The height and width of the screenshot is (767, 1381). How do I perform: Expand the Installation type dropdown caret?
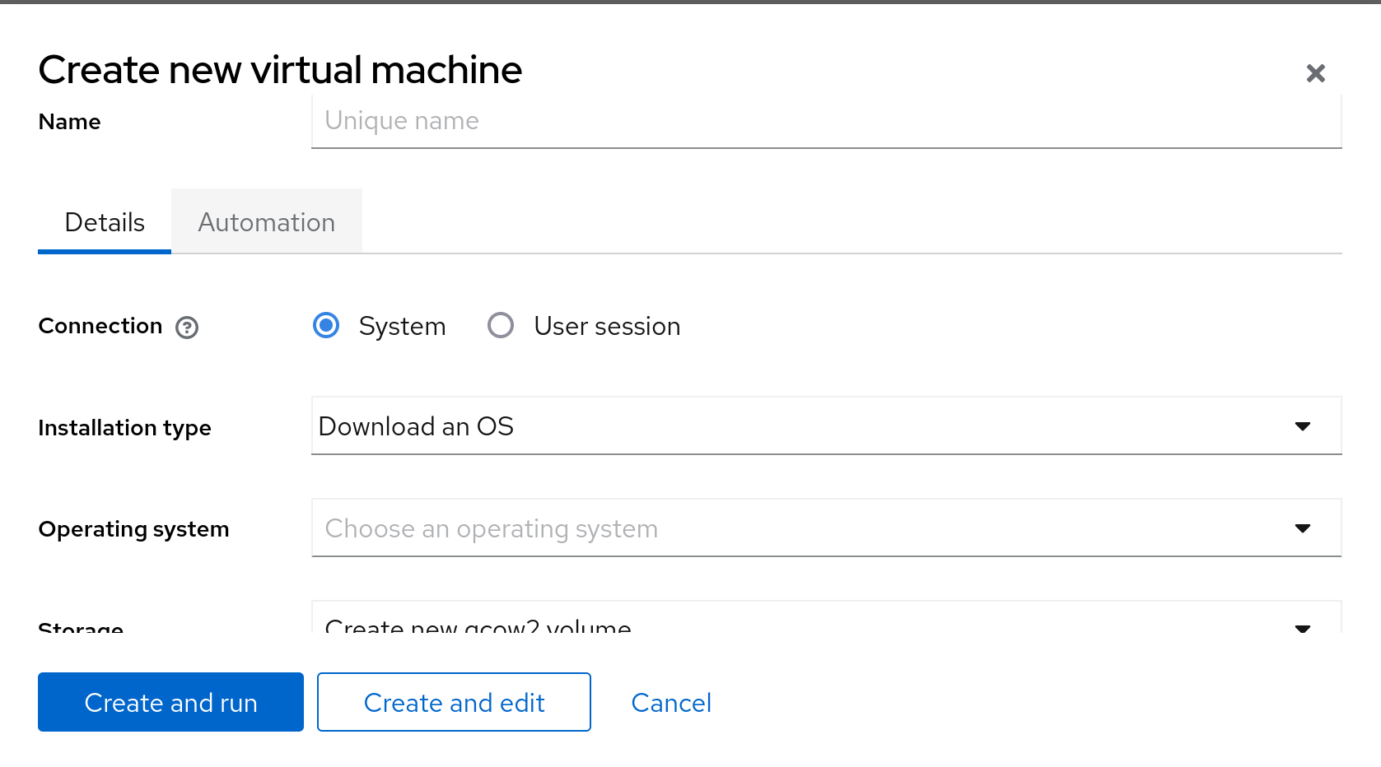[x=1303, y=426]
